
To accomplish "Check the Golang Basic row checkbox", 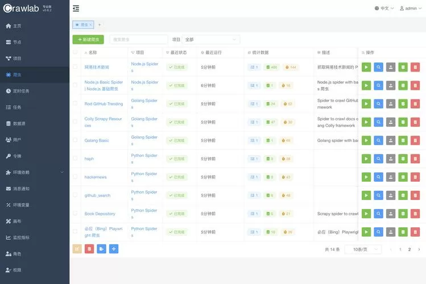I will coord(75,140).
